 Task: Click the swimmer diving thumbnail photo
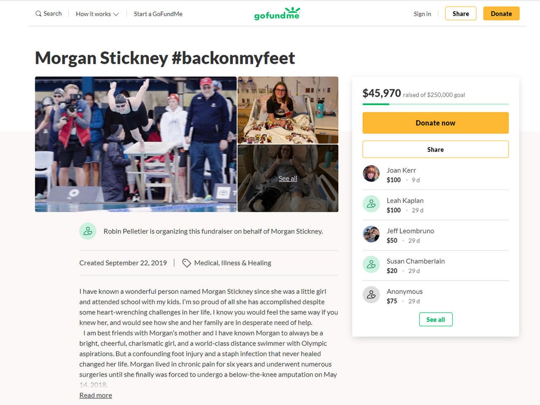pos(135,144)
